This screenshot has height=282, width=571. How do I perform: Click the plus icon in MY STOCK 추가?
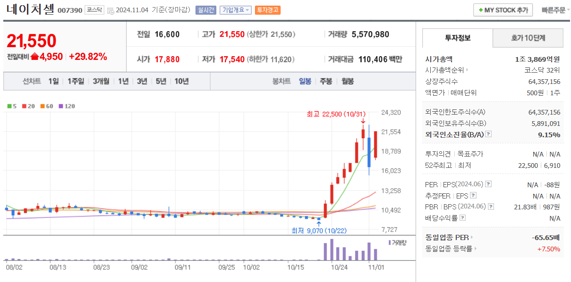click(481, 10)
